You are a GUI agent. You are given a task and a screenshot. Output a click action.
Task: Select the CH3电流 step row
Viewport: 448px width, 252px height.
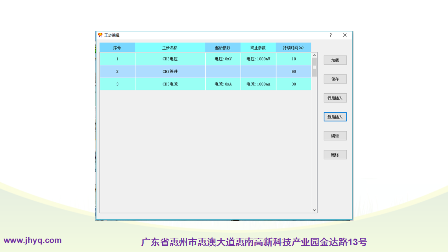point(170,84)
